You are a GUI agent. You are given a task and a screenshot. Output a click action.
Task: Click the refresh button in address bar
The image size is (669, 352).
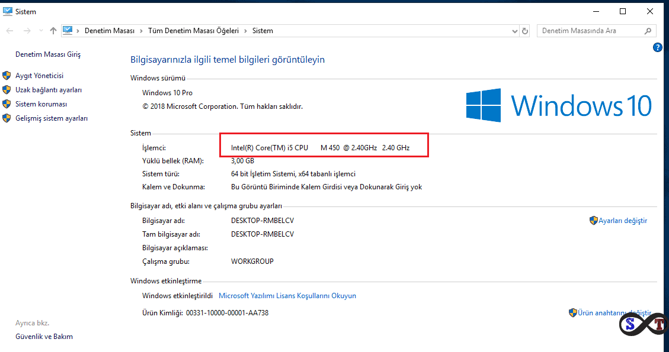coord(525,31)
